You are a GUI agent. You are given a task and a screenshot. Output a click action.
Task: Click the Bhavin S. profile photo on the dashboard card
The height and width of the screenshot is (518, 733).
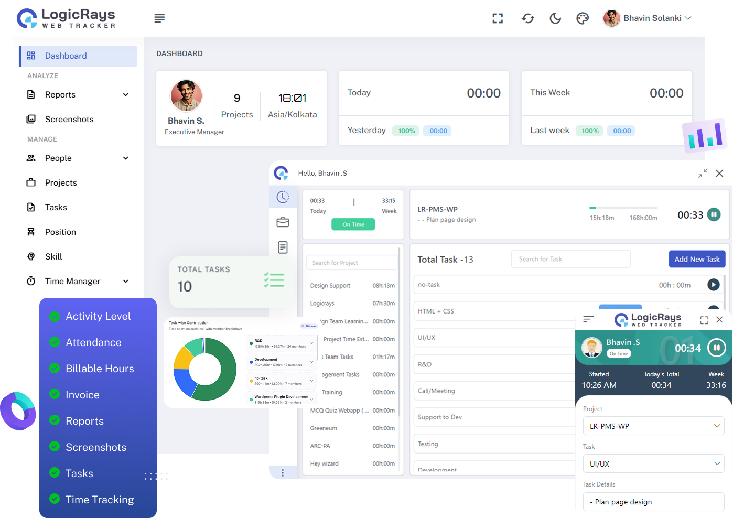[x=186, y=96]
